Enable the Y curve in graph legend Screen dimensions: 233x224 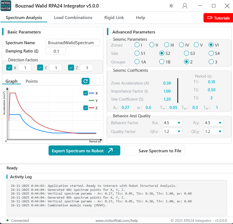pyautogui.click(x=86, y=101)
